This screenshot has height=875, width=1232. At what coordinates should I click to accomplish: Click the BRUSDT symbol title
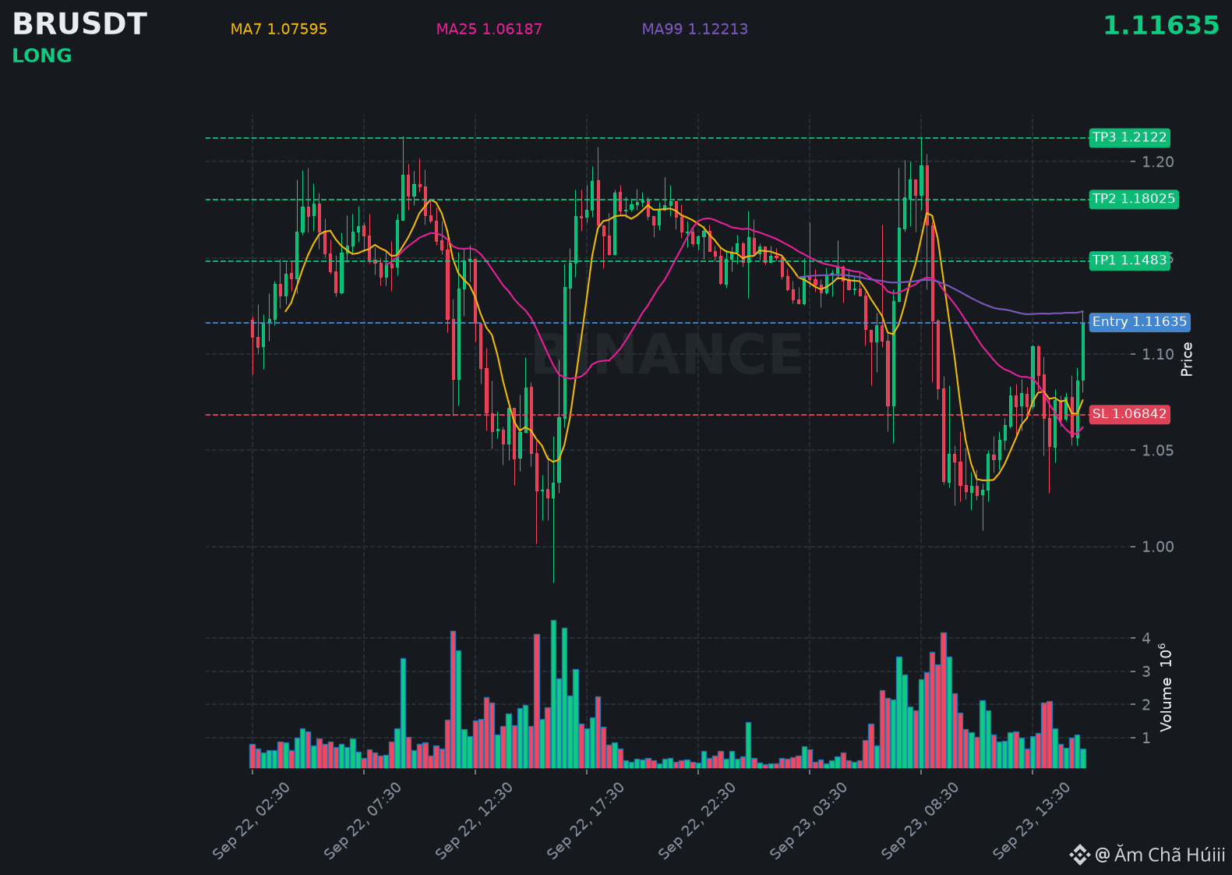click(x=79, y=24)
